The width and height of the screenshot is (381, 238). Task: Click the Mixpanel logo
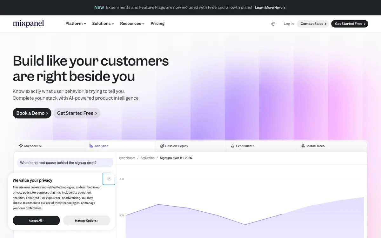[x=28, y=23]
